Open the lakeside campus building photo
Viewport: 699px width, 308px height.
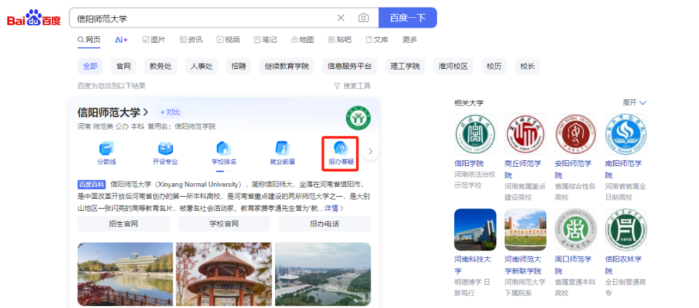[125, 274]
